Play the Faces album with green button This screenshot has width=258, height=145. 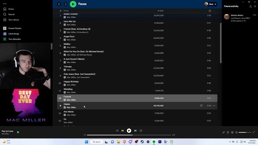73,4
